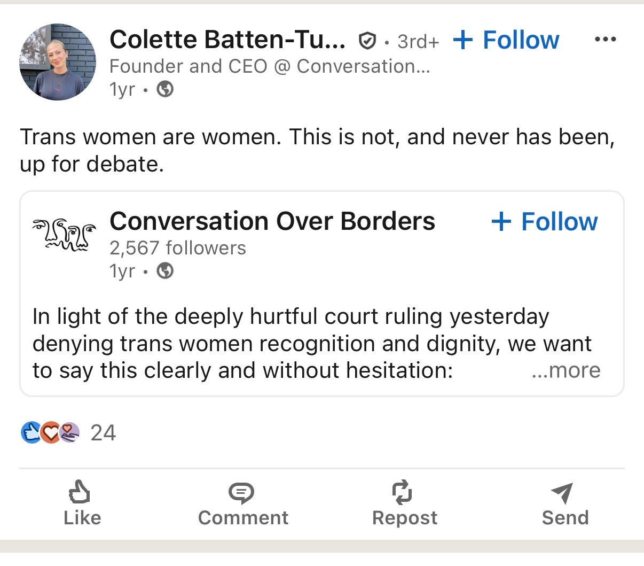Click the Like thumbs-up icon

pos(80,492)
